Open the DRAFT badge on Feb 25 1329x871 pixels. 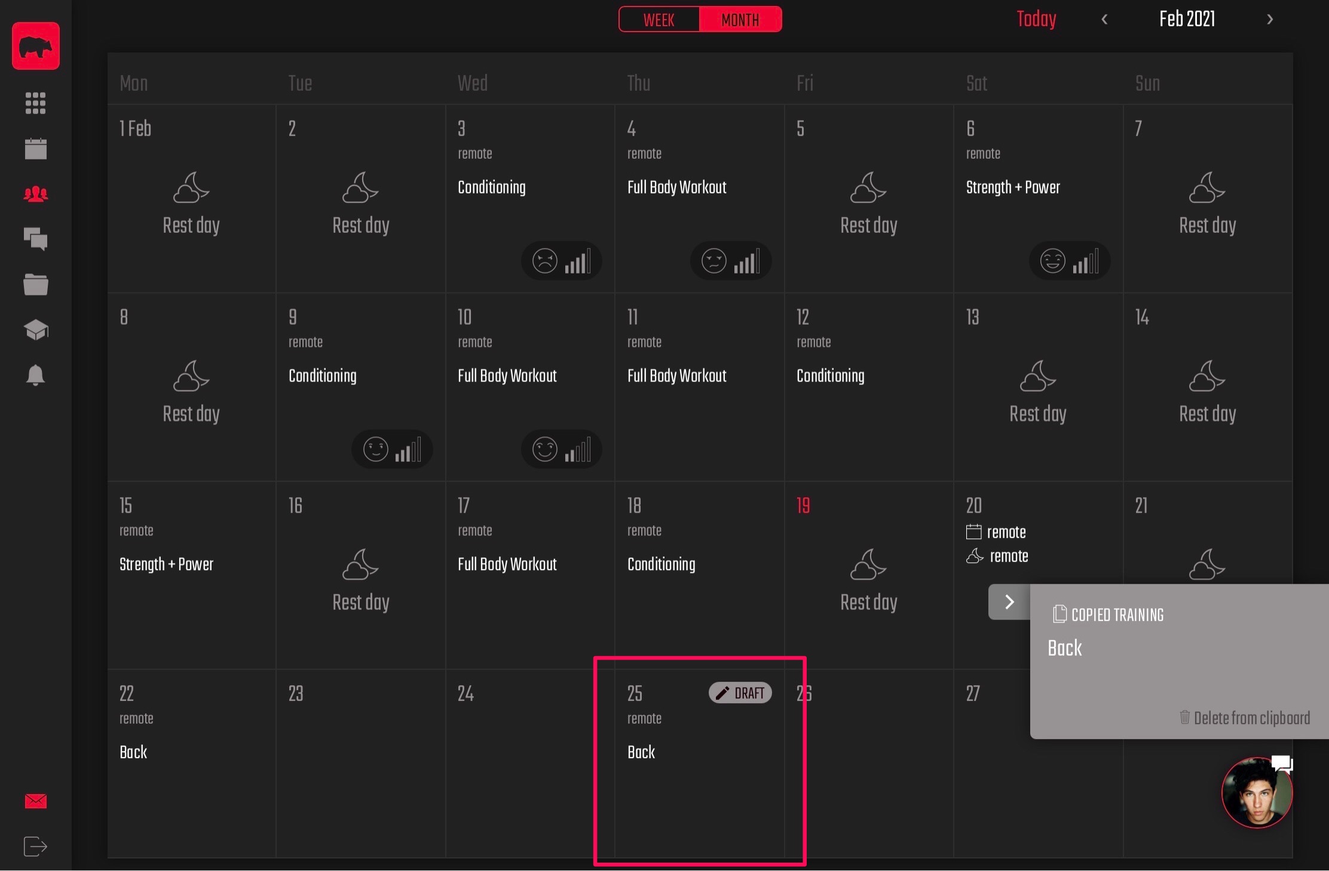740,693
